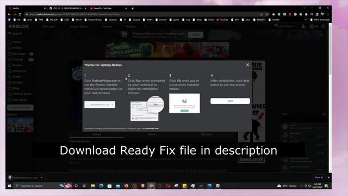Click the Get Premium button in sidebar
The height and width of the screenshot is (196, 348).
(x=20, y=107)
